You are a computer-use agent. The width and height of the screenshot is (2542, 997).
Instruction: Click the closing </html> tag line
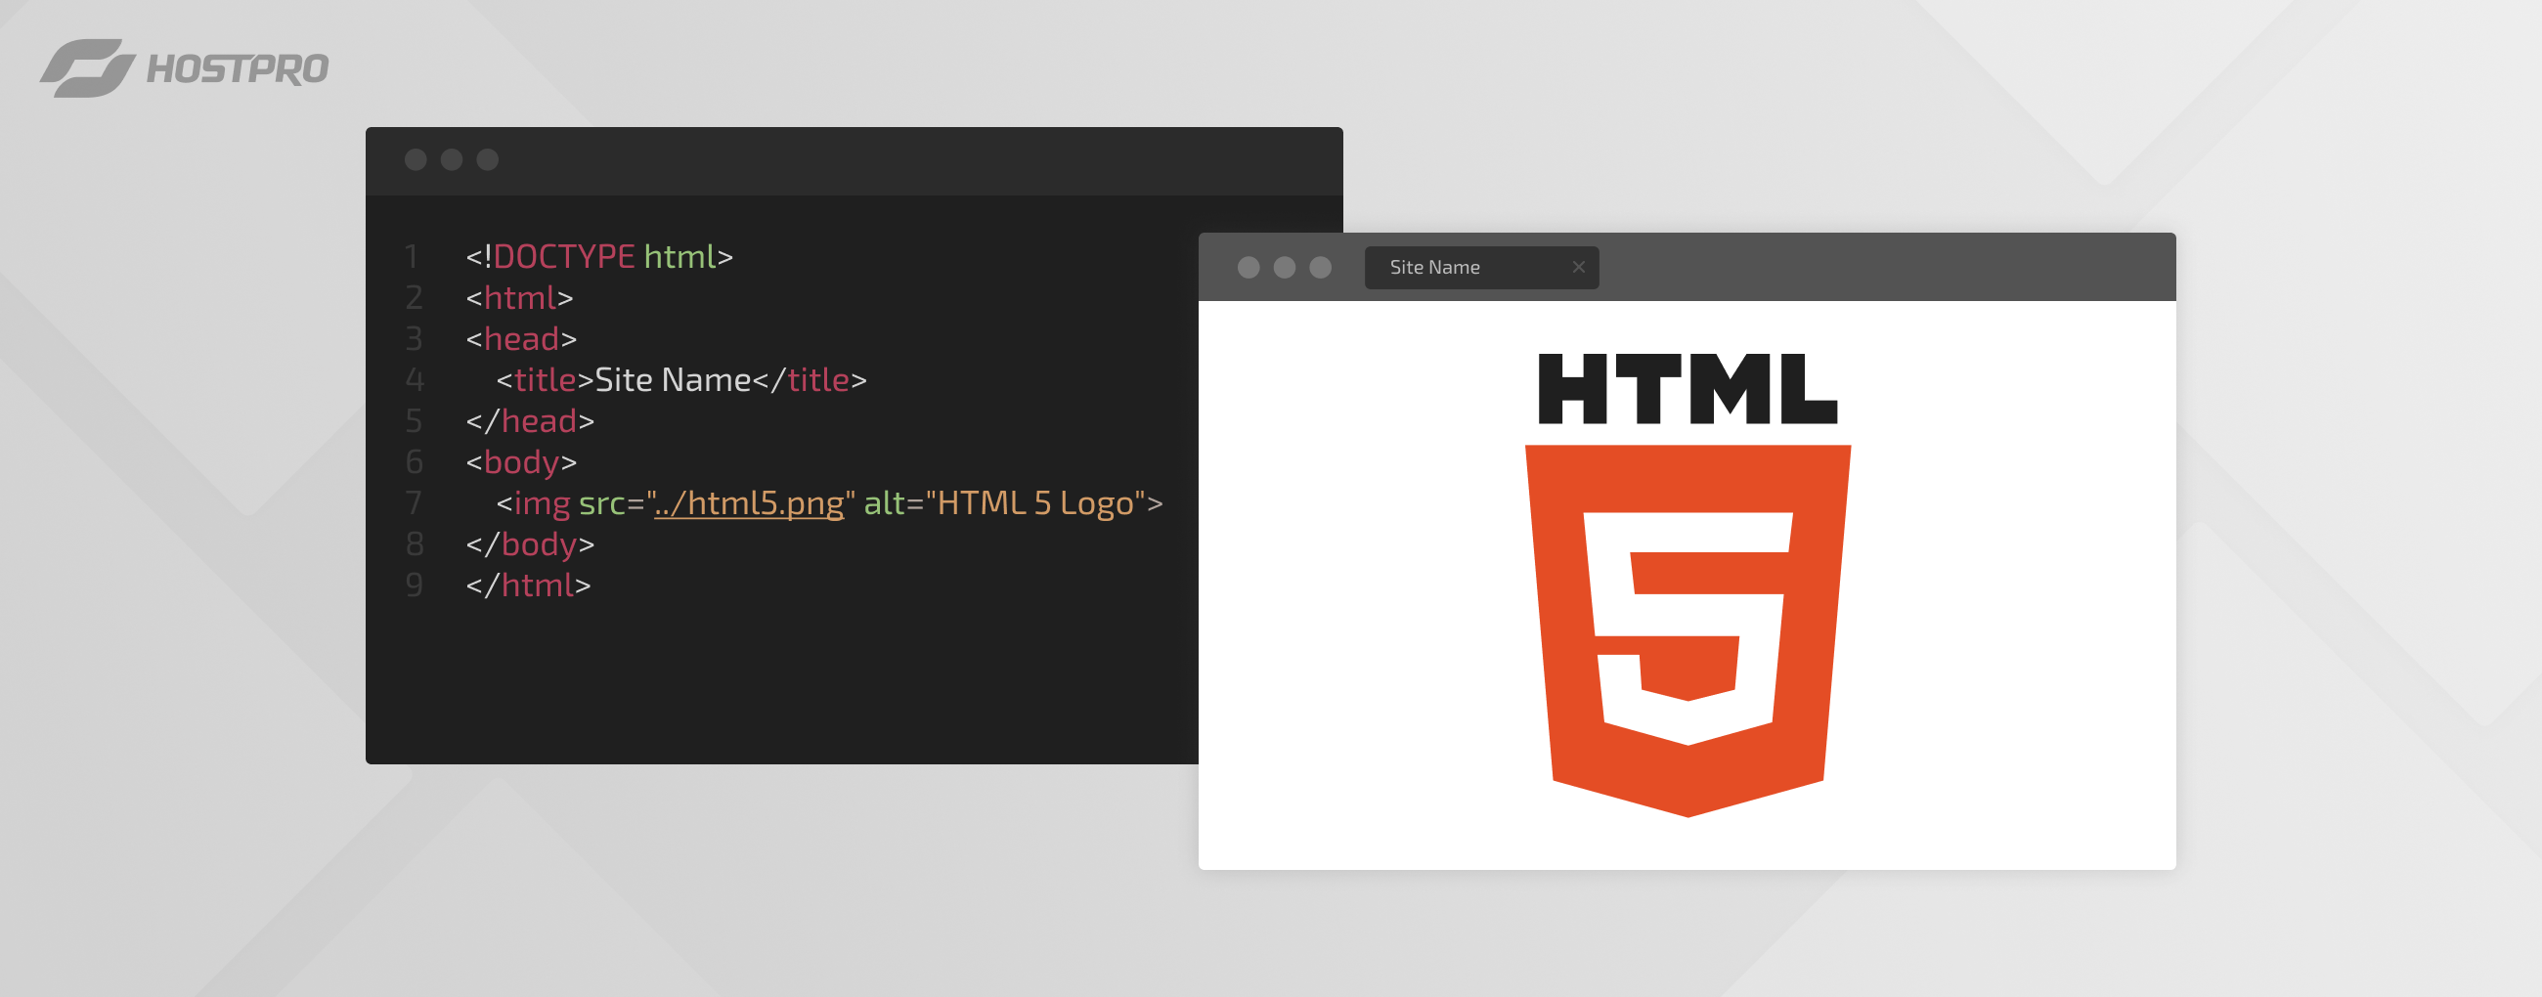(528, 585)
